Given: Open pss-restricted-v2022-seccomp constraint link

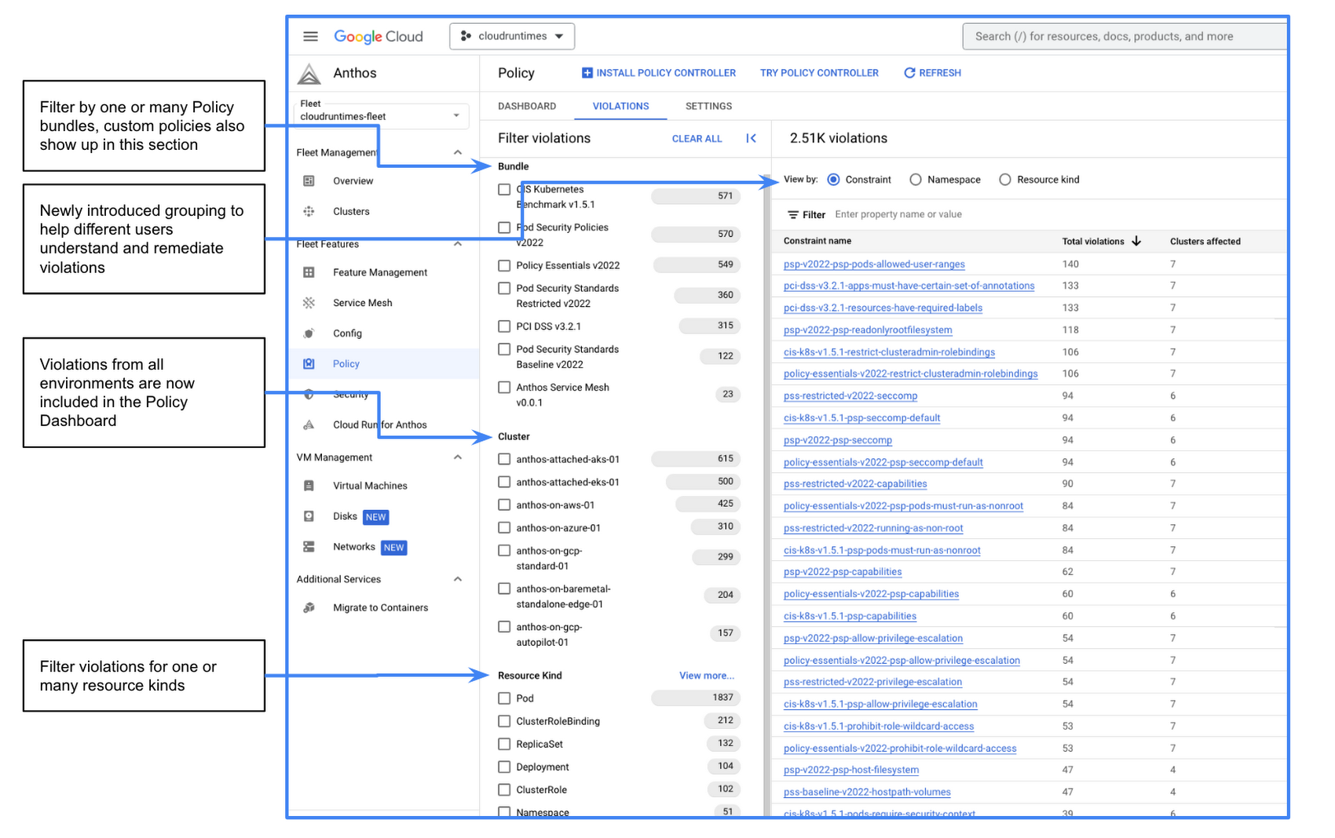Looking at the screenshot, I should [x=850, y=396].
